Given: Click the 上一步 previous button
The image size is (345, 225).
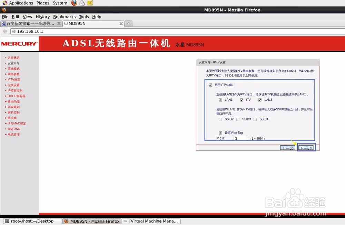Looking at the screenshot, I should coord(288,148).
